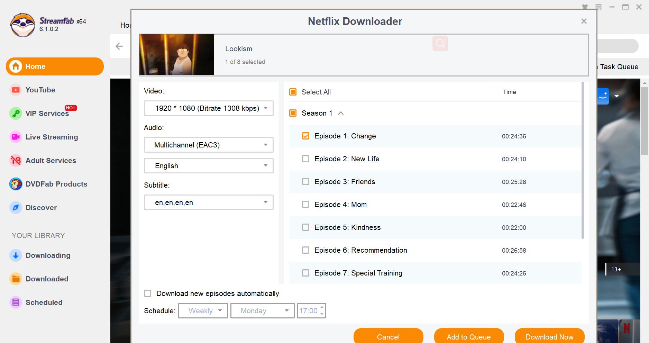Click the Lookism show thumbnail
This screenshot has width=649, height=343.
[176, 54]
